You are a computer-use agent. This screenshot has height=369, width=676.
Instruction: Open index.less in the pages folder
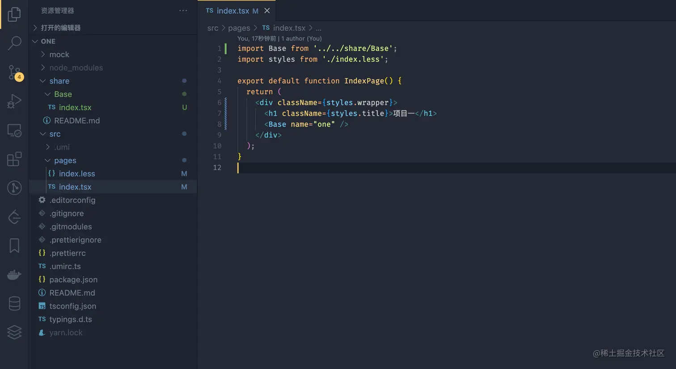click(x=113, y=174)
